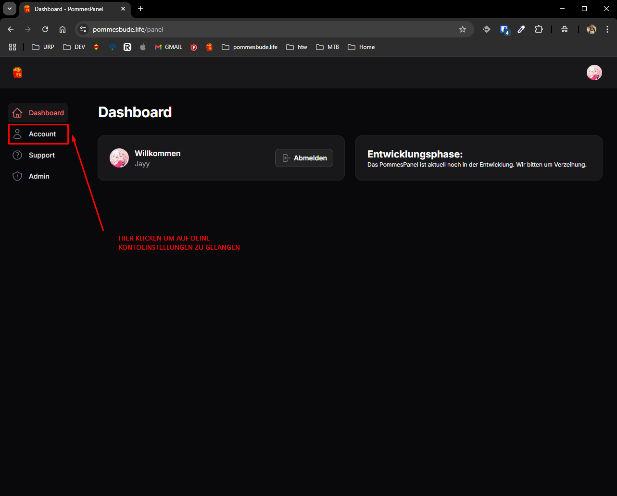Expand the pommesbude.life bookmark folder
The image size is (617, 496).
click(x=250, y=47)
